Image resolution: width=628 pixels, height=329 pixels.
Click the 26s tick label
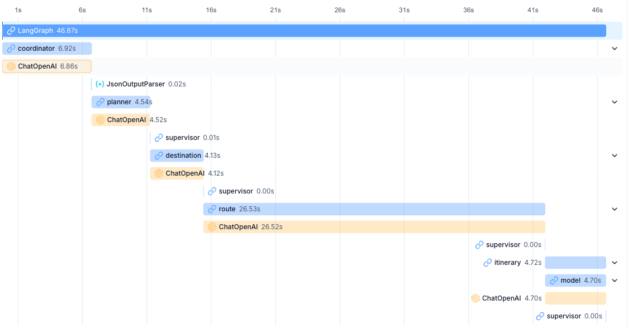click(340, 10)
